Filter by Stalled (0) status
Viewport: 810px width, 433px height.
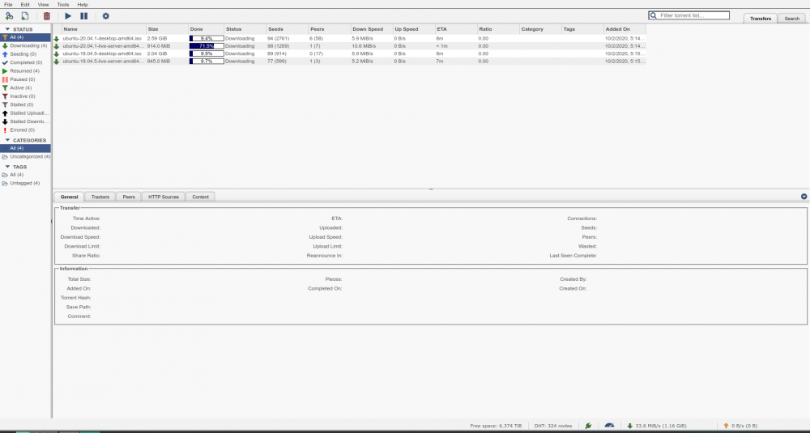(x=25, y=104)
